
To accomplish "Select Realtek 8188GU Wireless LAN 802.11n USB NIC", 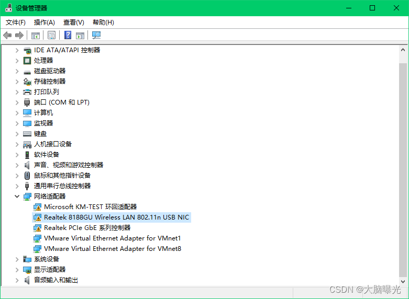I will tap(112, 217).
